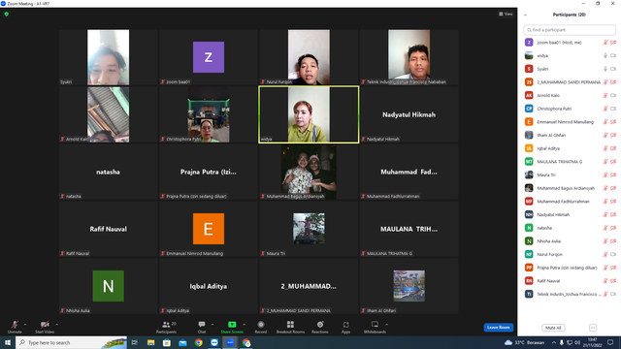Select 2_MUHAMMAD SANDI PERMANA in participant list
This screenshot has height=349, width=621.
(x=570, y=82)
